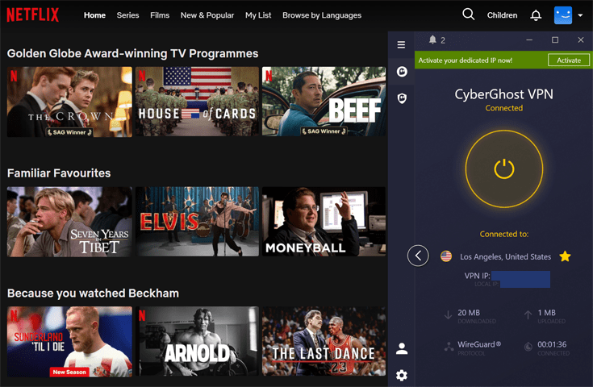Click the Activate dedicated IP button
The width and height of the screenshot is (593, 387).
point(569,60)
